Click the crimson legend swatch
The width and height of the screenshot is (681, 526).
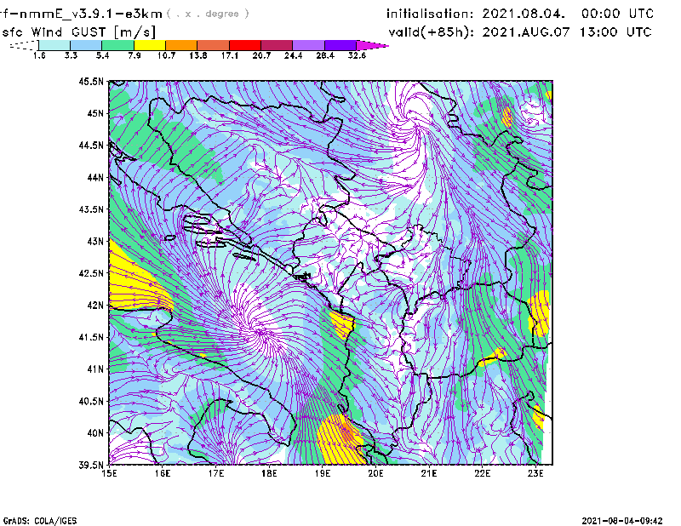[x=278, y=45]
